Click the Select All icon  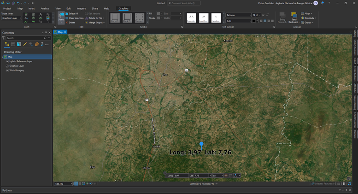[x=67, y=13]
